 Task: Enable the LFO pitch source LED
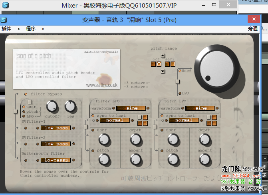tap(180, 93)
